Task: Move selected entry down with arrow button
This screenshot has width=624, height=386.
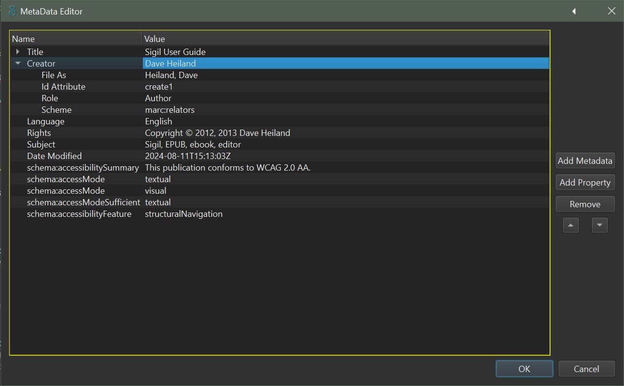Action: point(600,225)
